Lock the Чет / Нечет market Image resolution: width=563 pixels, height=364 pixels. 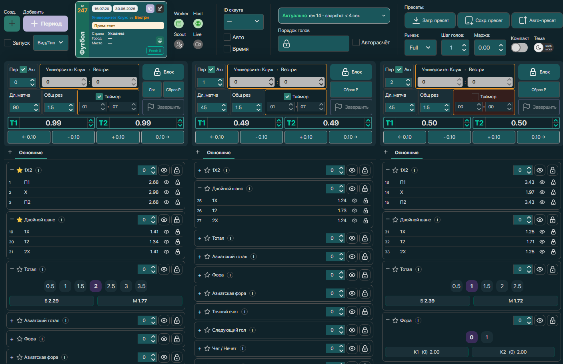coord(365,348)
